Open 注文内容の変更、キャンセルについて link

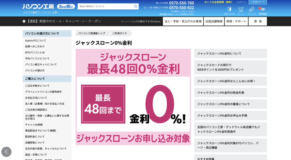pos(46,149)
